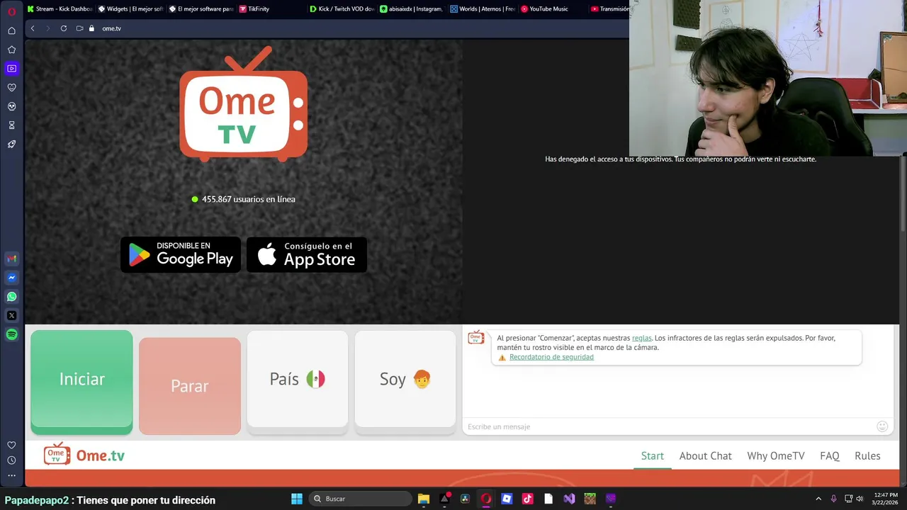Open the home icon in Opera sidebar
907x510 pixels.
(11, 30)
